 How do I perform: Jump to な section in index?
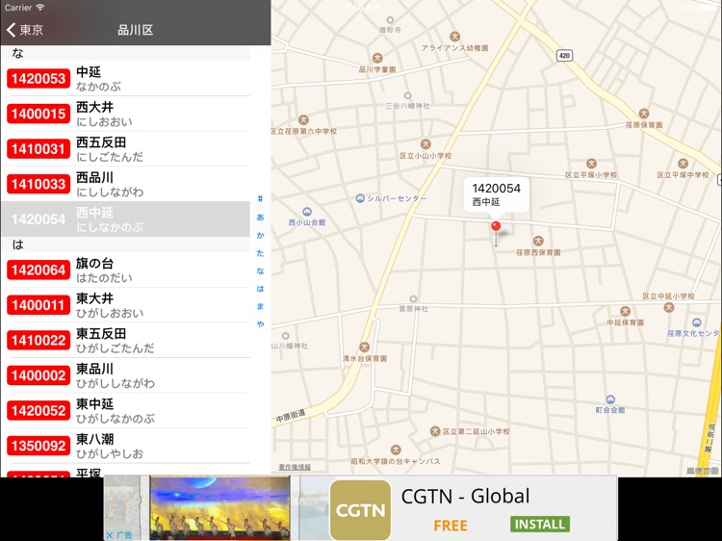[x=260, y=270]
